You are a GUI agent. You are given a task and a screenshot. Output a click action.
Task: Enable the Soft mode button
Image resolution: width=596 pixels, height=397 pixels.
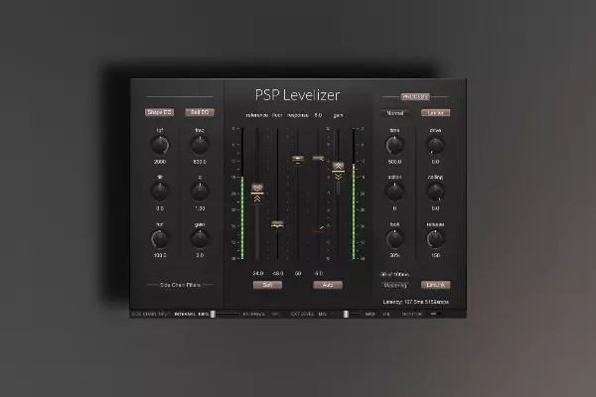[x=267, y=285]
